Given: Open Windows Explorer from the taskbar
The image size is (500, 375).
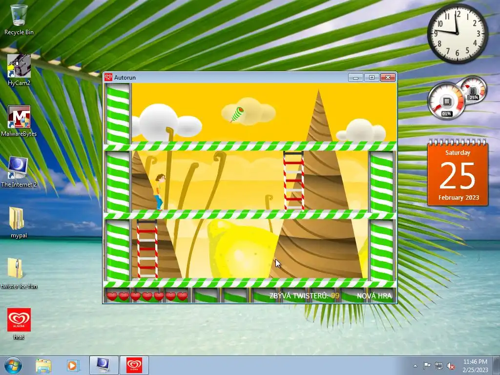Looking at the screenshot, I should pos(43,365).
